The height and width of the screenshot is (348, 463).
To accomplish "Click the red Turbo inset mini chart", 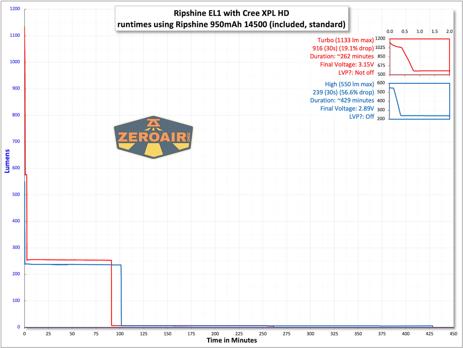I will 420,57.
